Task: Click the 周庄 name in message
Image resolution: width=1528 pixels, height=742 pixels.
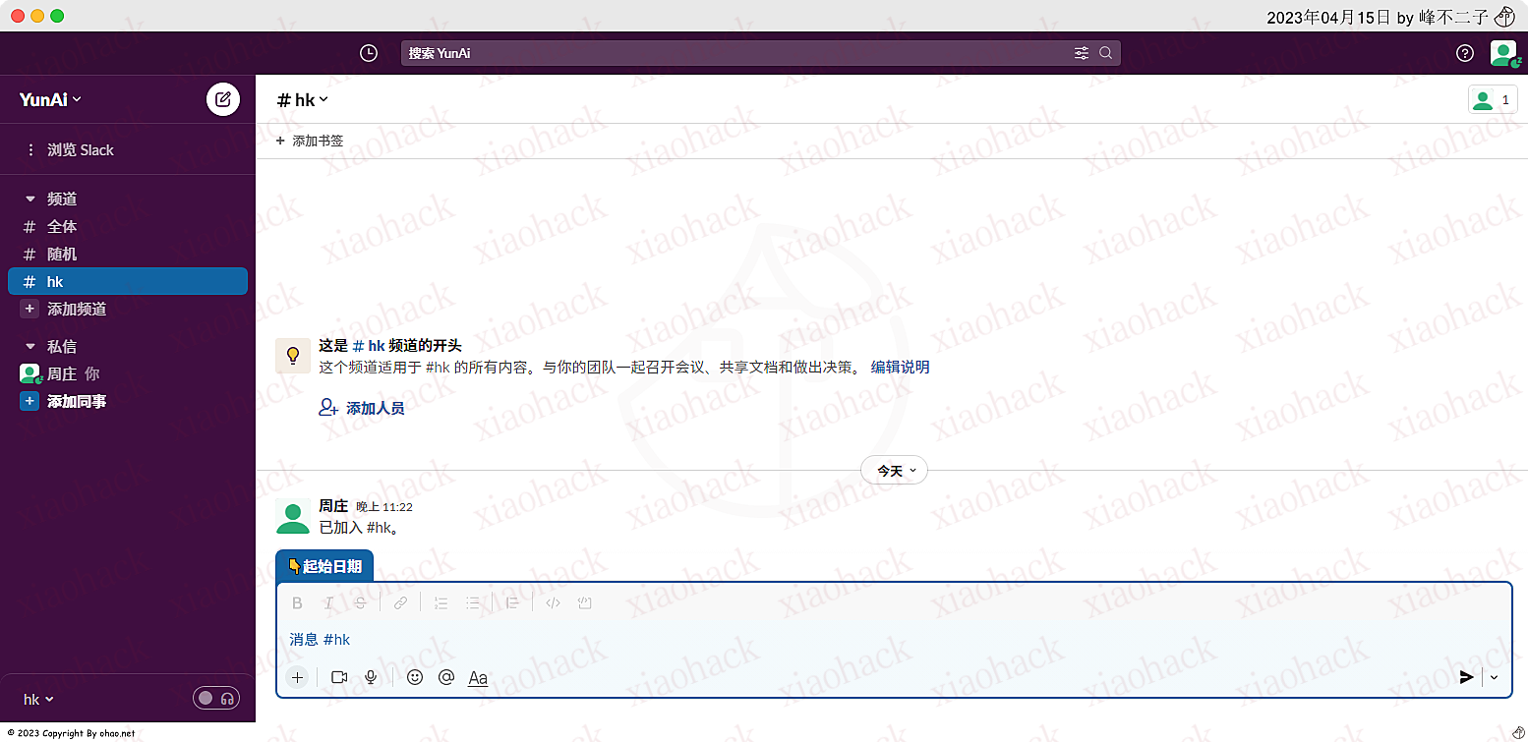Action: click(x=333, y=506)
